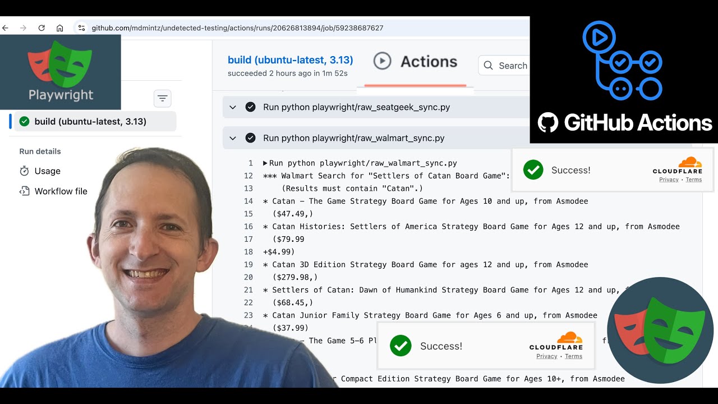Image resolution: width=718 pixels, height=404 pixels.
Task: Click the check icon of raw_seatgeek_sync.py step
Action: click(x=251, y=107)
